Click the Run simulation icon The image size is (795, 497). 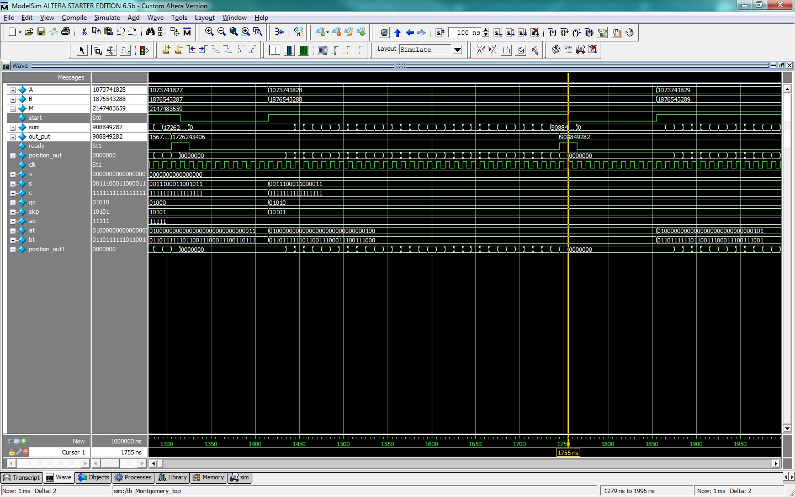point(497,33)
